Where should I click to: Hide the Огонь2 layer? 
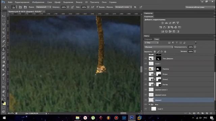coord(145,79)
